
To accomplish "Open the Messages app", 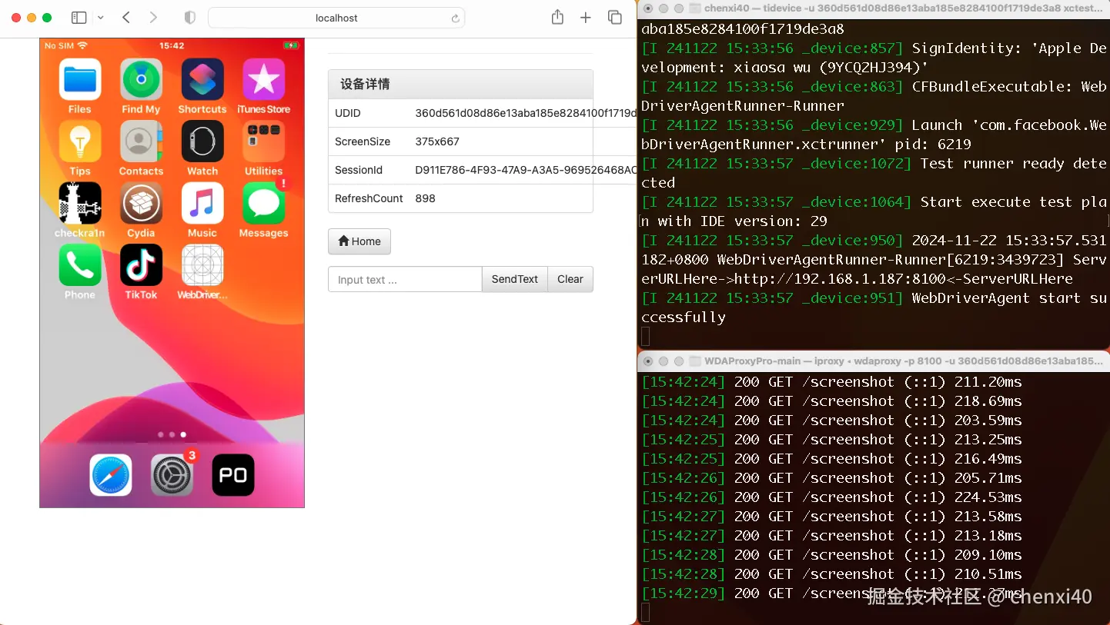I will [264, 203].
